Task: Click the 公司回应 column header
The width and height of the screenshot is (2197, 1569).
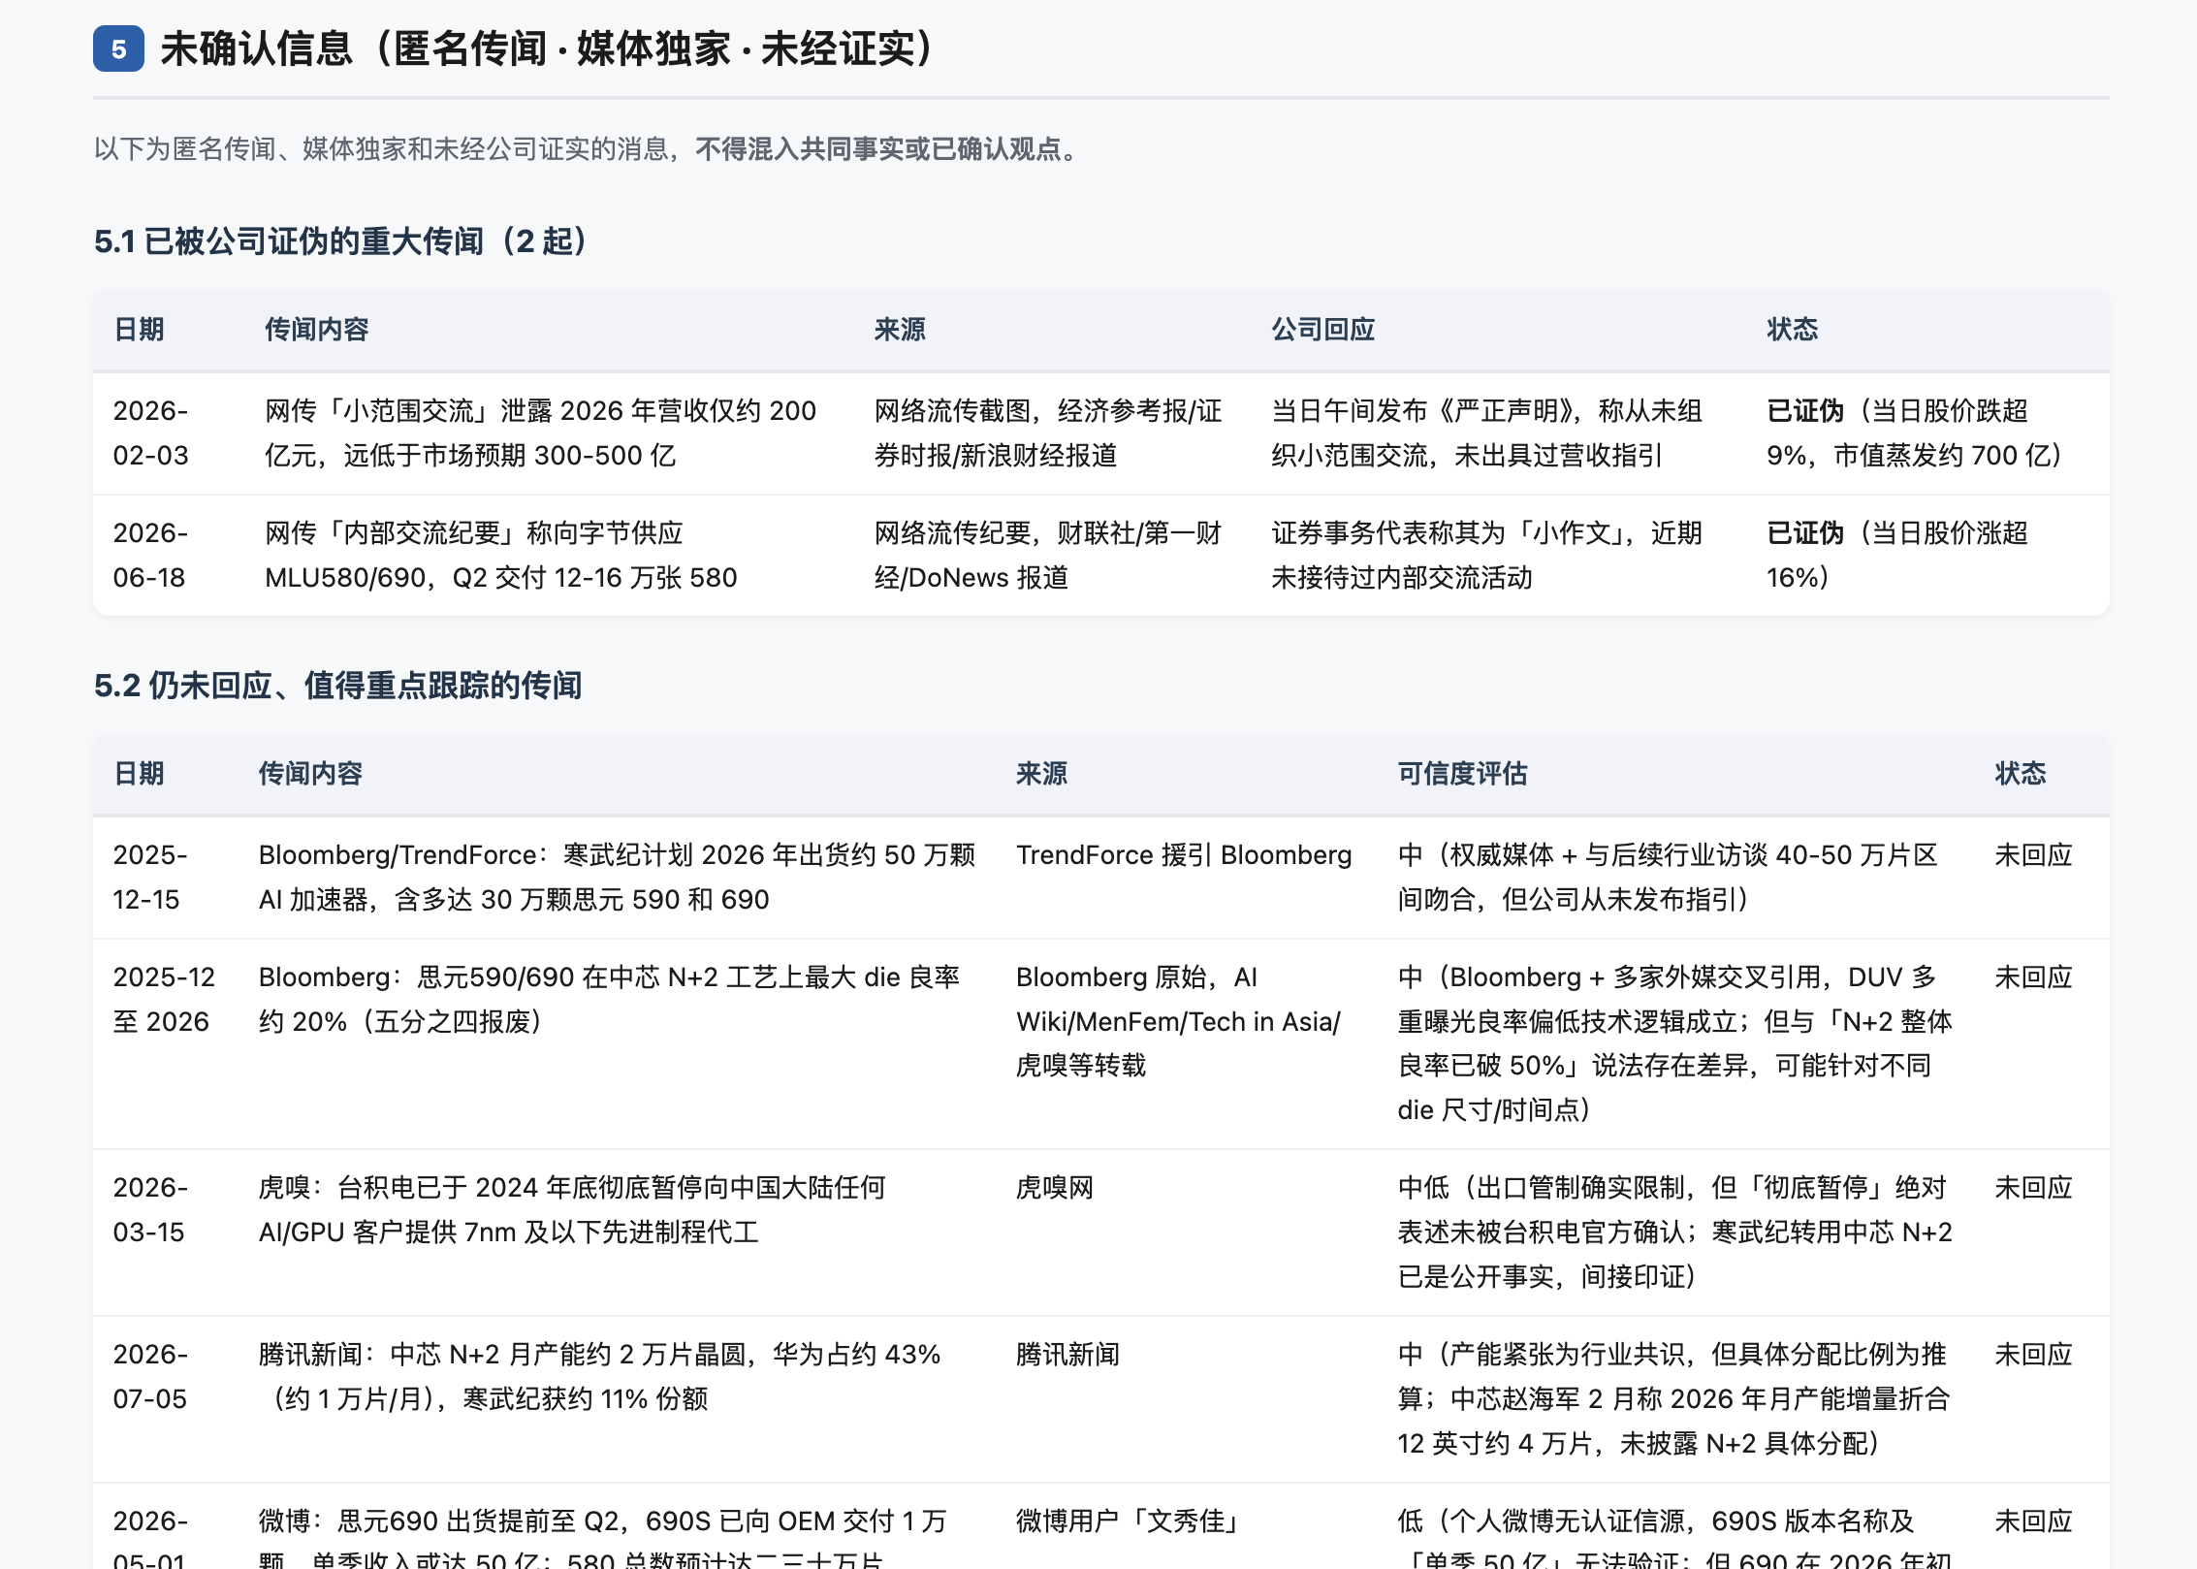Action: pyautogui.click(x=1322, y=330)
